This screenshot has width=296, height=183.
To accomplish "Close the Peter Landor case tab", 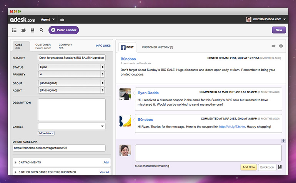I will pyautogui.click(x=53, y=30).
